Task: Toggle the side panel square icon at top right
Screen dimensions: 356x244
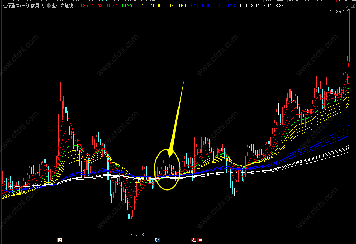Action: [353, 6]
